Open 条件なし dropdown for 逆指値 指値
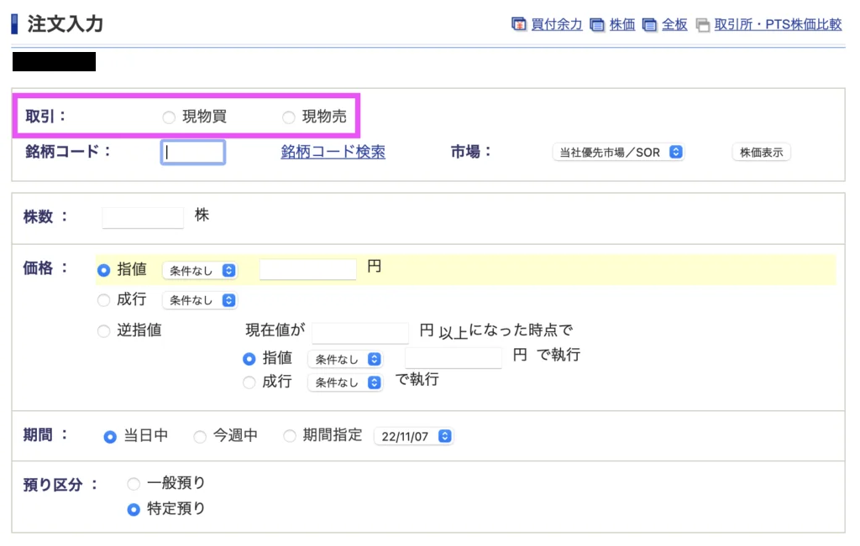This screenshot has height=546, width=860. [345, 359]
